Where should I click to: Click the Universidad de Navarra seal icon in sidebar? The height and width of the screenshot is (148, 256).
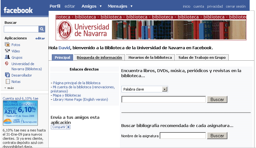pos(7,64)
